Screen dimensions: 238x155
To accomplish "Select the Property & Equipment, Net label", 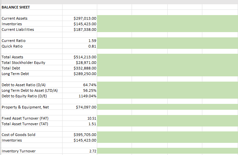I will click(31, 107).
